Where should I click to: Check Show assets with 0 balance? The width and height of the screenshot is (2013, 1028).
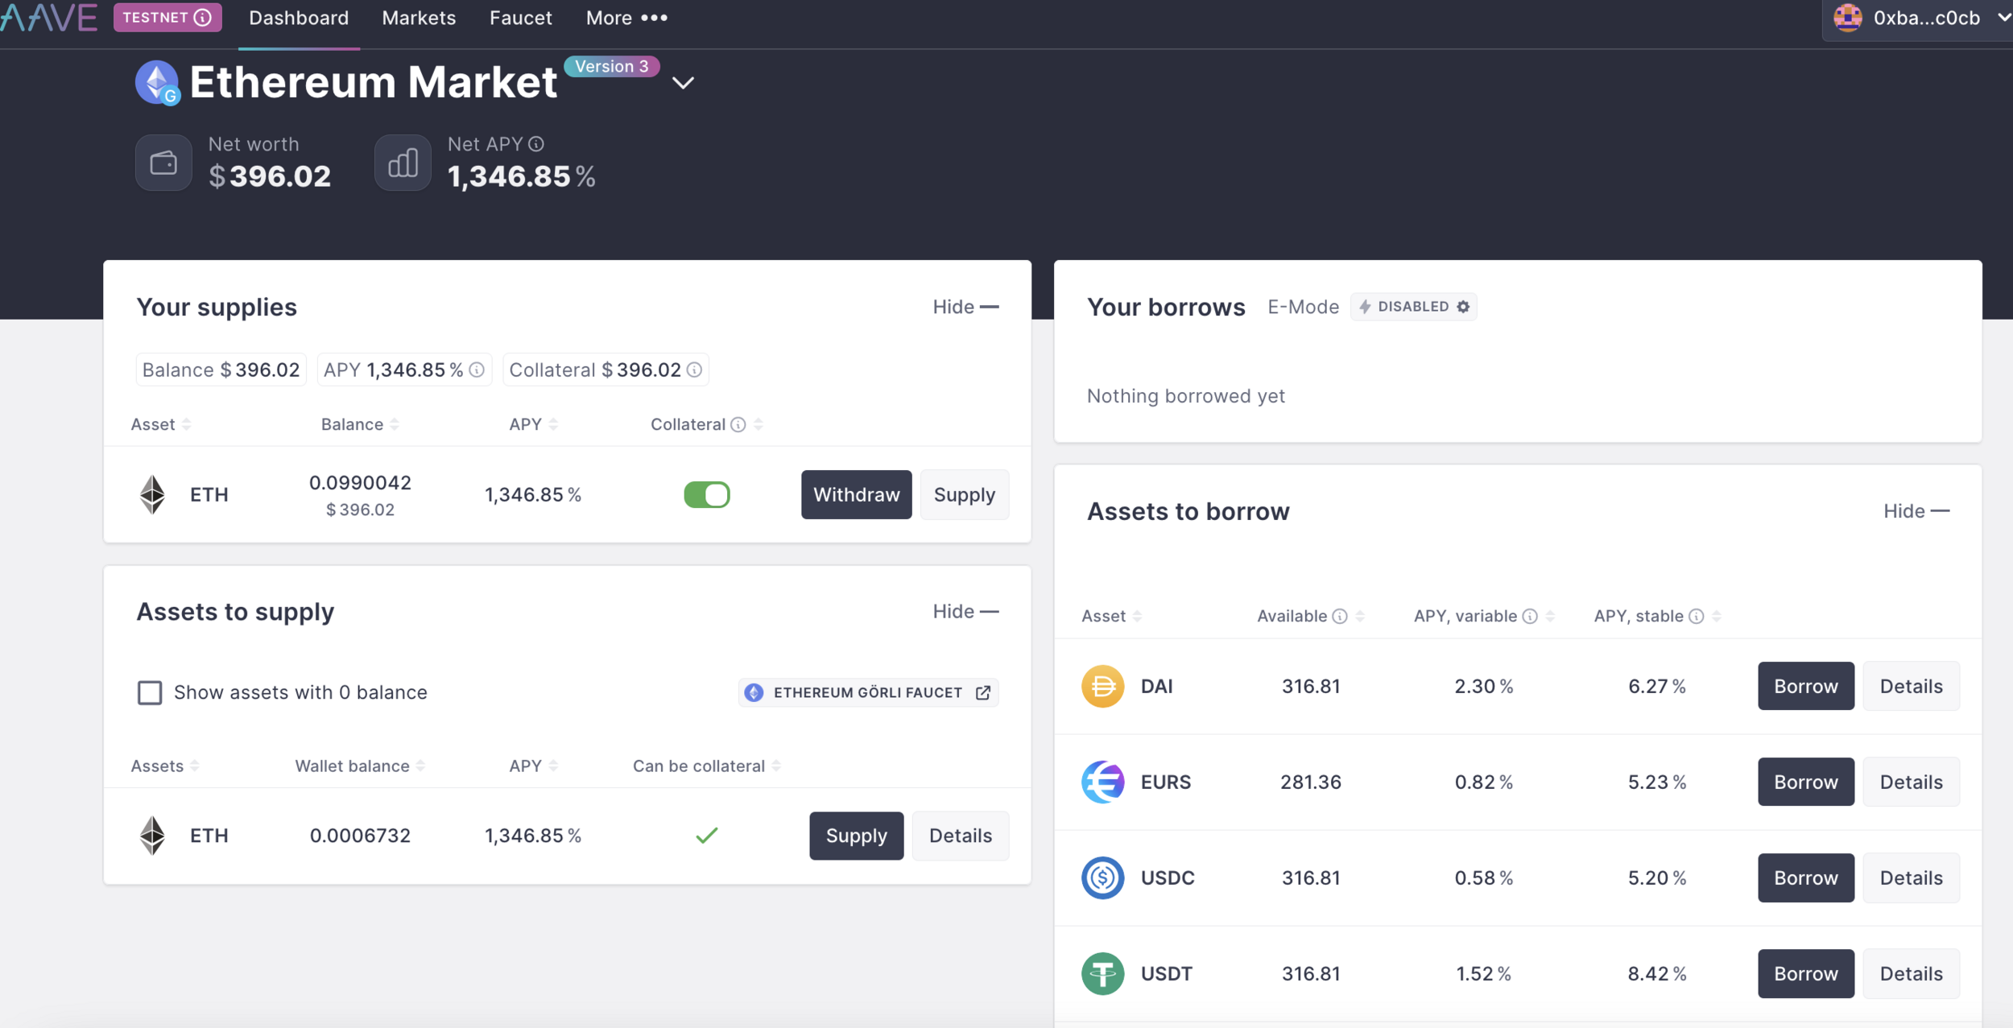(150, 692)
